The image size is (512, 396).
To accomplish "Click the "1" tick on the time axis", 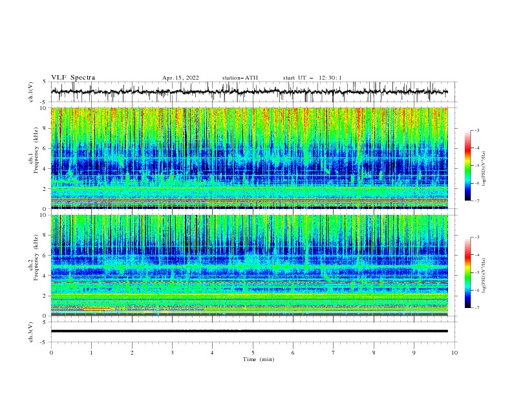I will 92,353.
